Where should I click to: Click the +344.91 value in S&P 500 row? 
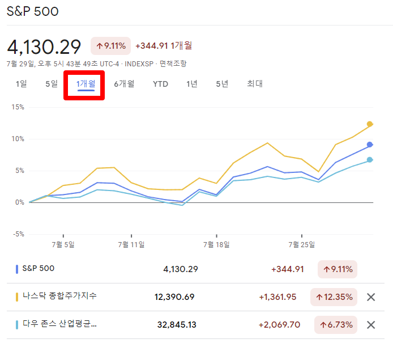pos(288,269)
